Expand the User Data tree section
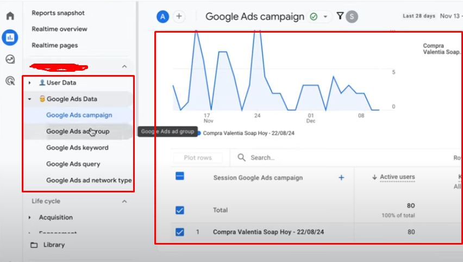This screenshot has width=463, height=262. (x=29, y=83)
